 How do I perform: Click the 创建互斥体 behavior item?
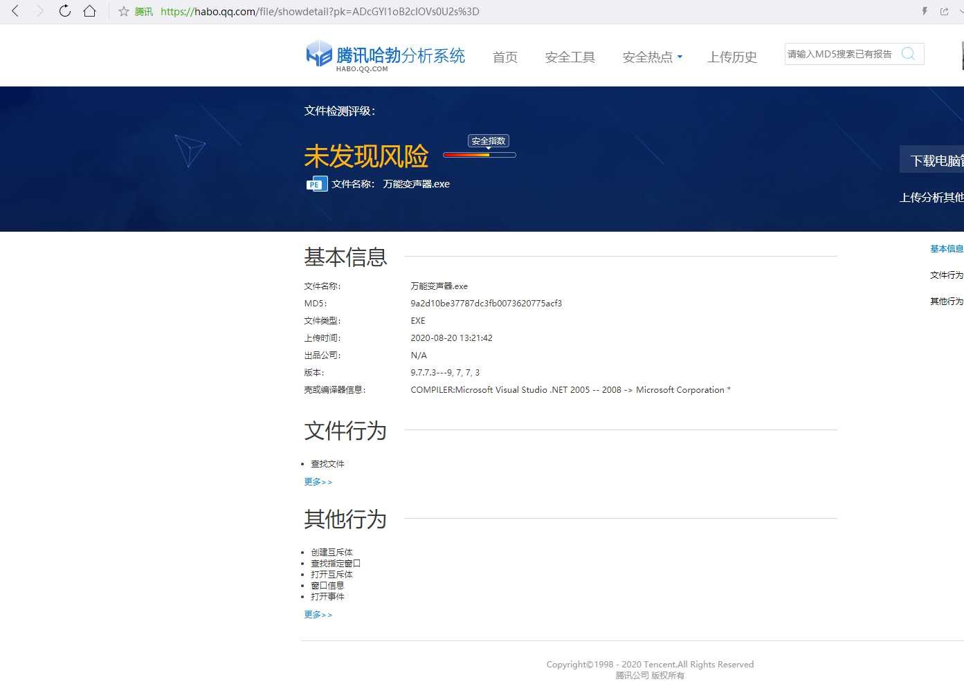click(331, 553)
